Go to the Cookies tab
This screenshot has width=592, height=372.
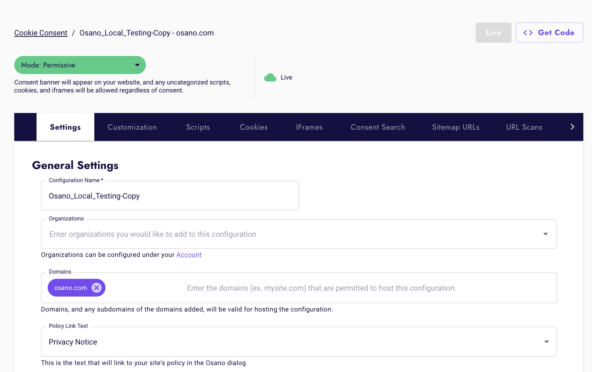(x=254, y=127)
